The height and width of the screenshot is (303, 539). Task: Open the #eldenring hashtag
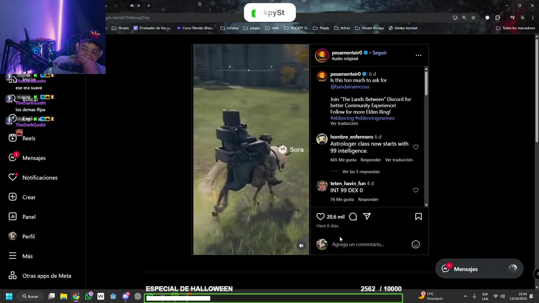[342, 118]
